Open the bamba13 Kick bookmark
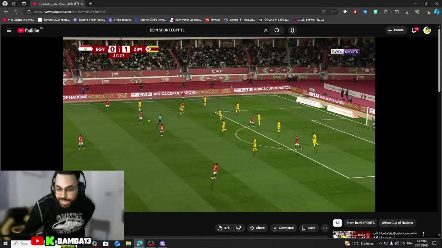The width and height of the screenshot is (442, 248). click(240, 20)
